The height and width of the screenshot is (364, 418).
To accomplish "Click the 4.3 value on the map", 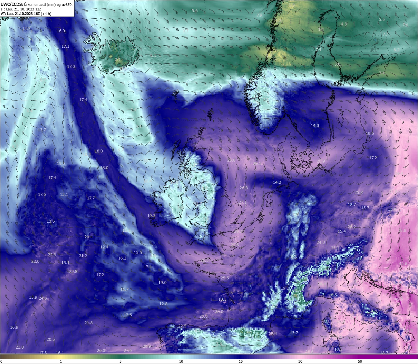I will click(344, 24).
